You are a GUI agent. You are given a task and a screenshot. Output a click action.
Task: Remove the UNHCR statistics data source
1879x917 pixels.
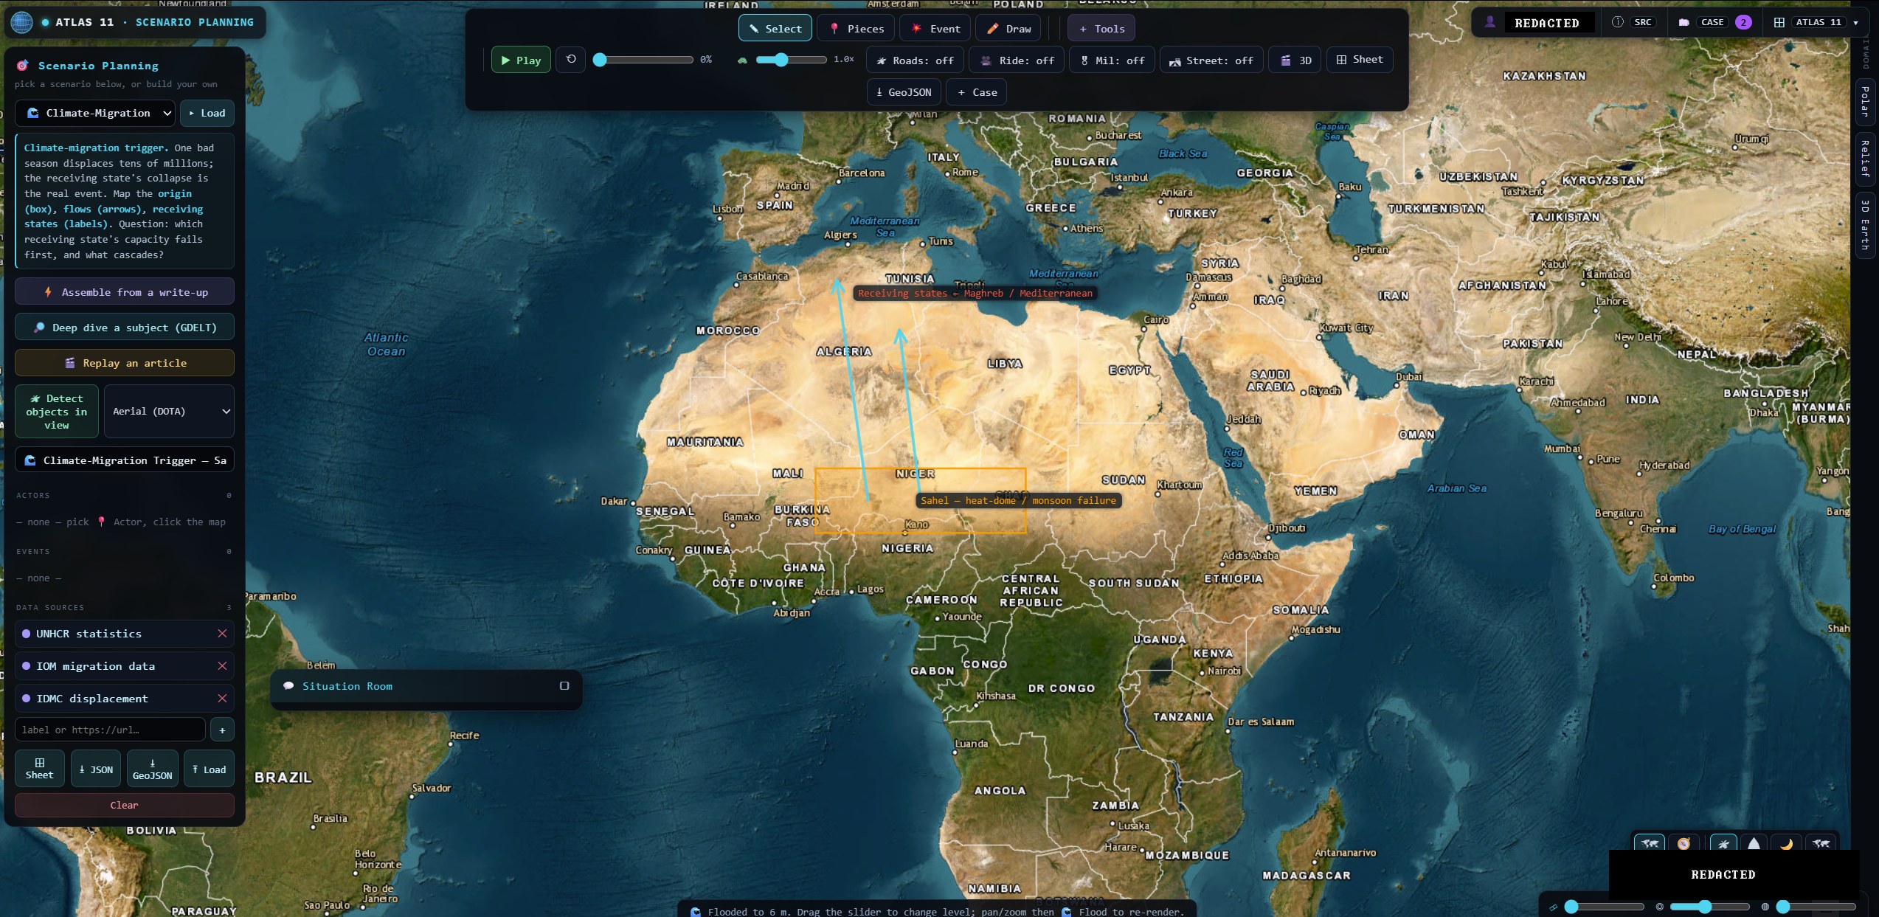[222, 633]
